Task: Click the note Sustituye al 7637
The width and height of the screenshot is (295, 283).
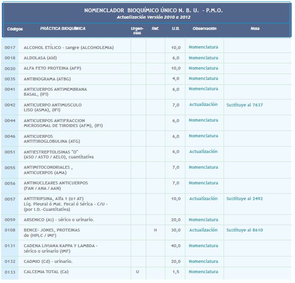Action: (x=245, y=105)
